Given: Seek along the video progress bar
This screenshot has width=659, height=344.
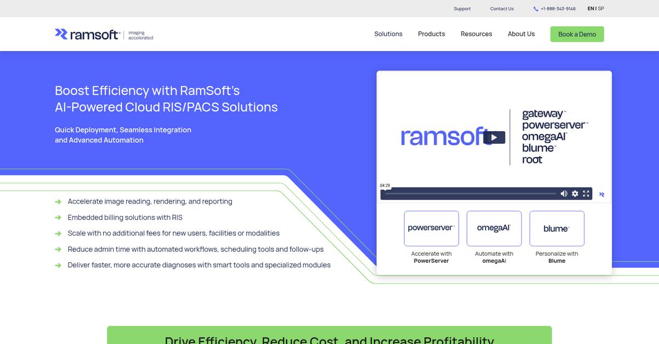Looking at the screenshot, I should point(470,194).
